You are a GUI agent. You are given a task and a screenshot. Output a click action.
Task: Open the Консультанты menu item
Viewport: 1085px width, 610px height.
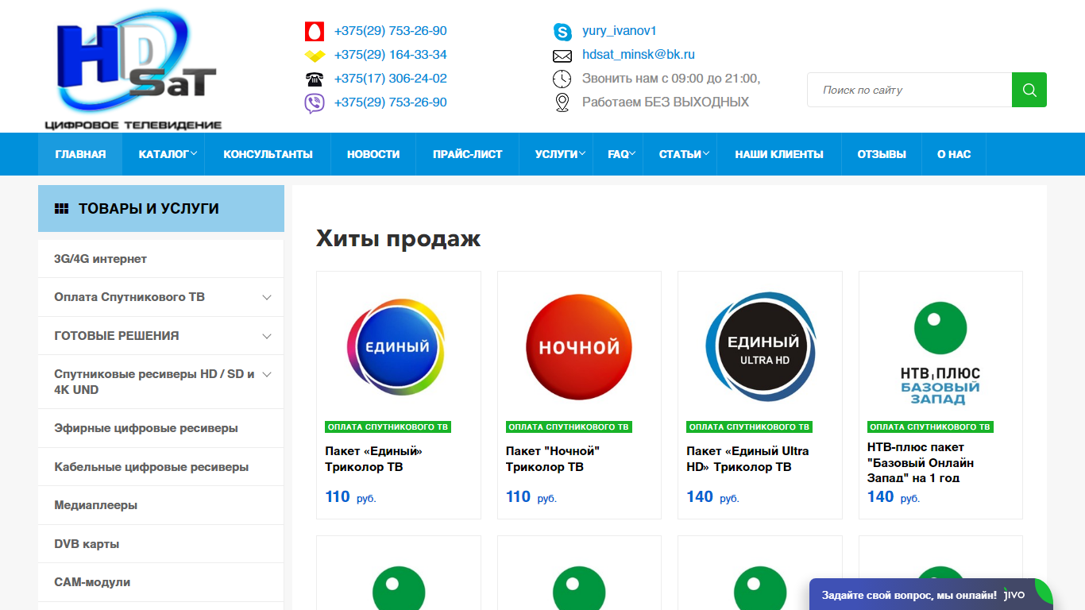tap(268, 154)
